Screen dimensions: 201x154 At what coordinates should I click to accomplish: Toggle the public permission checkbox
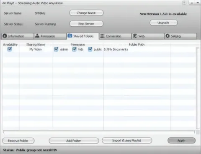90,49
